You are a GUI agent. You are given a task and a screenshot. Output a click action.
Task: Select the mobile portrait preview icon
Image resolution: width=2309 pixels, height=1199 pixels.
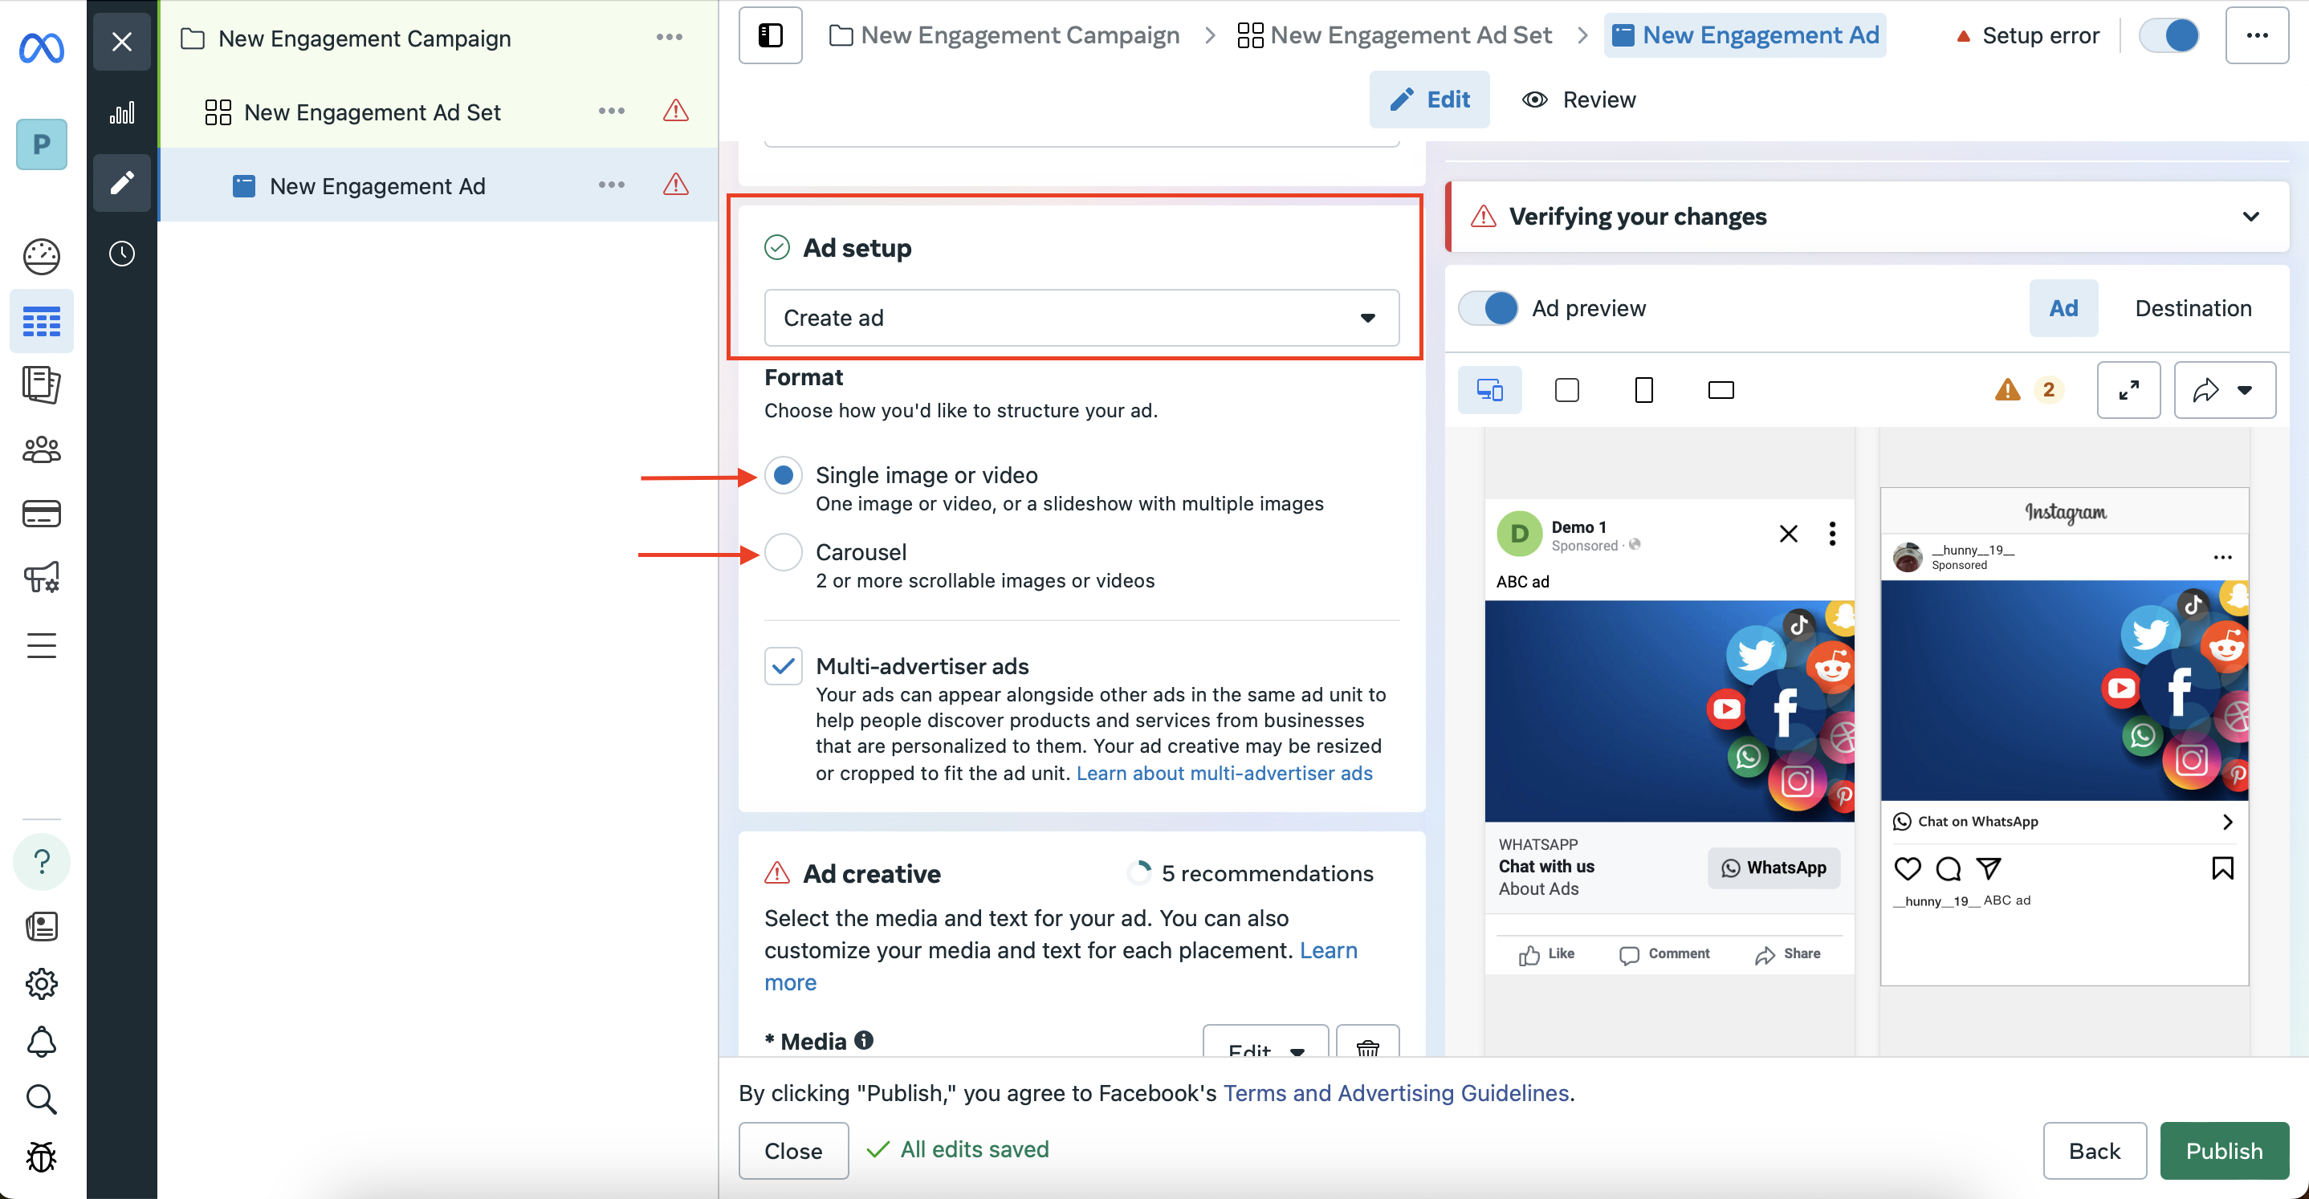pyautogui.click(x=1644, y=390)
